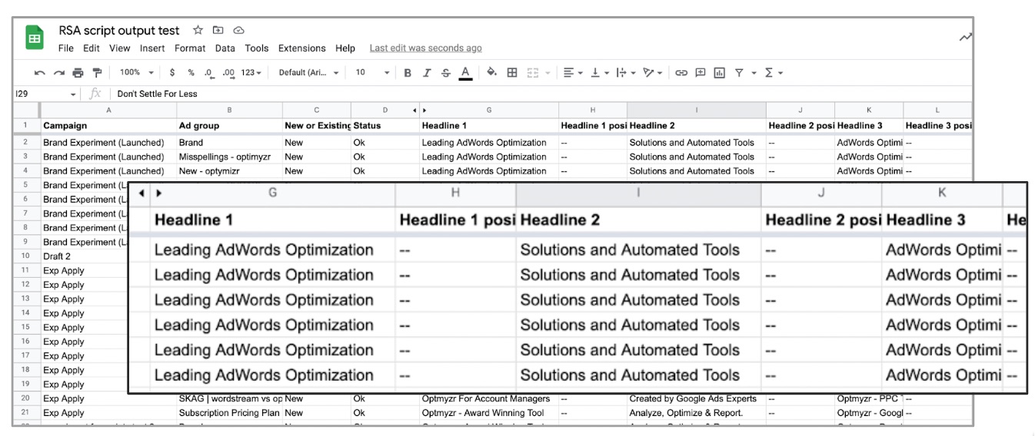
Task: Open the 'Last edit was seconds ago' link
Action: click(426, 48)
